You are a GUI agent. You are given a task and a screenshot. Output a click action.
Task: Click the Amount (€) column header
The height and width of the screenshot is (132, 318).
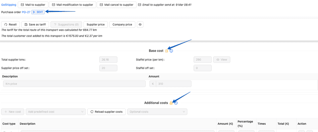(x=225, y=124)
